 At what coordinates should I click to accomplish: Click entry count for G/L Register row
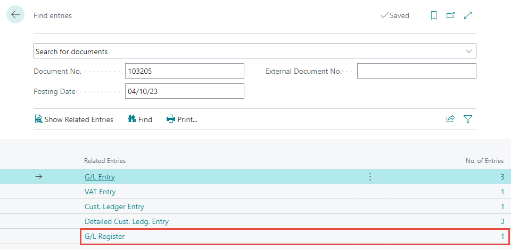point(503,236)
